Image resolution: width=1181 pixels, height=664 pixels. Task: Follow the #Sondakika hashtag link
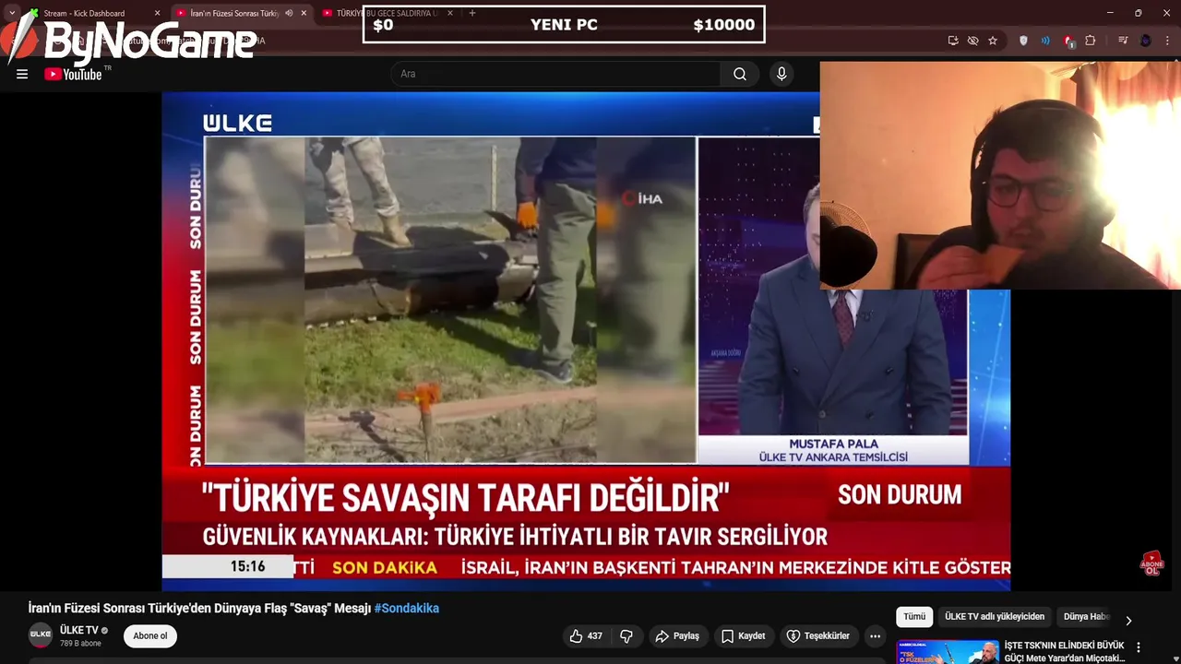pyautogui.click(x=407, y=608)
